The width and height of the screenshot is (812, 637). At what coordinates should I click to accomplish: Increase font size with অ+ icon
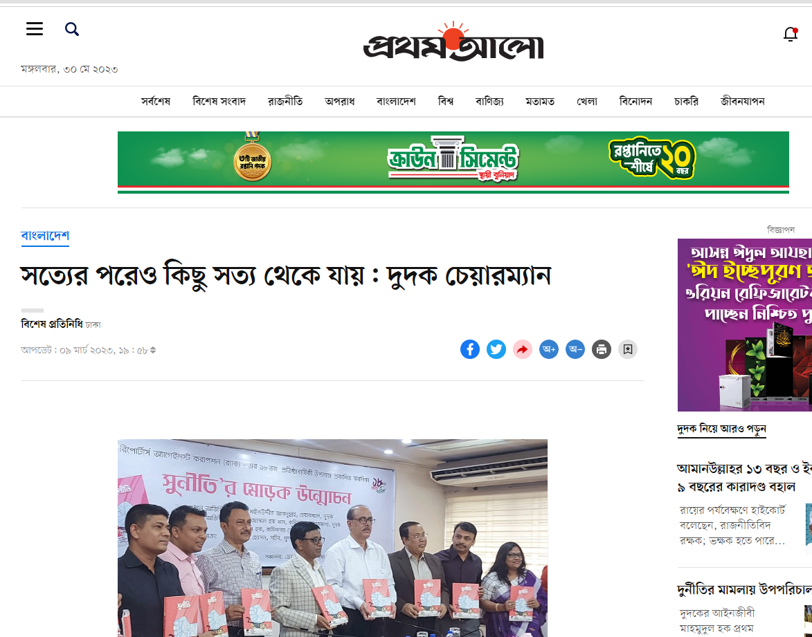point(549,349)
